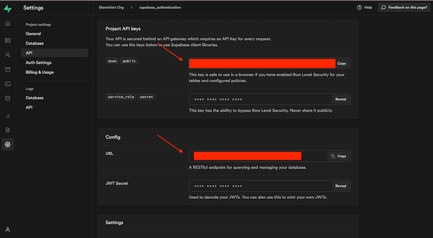Reveal the JWT Secret value
Screen dimensions: 433x238
point(340,186)
